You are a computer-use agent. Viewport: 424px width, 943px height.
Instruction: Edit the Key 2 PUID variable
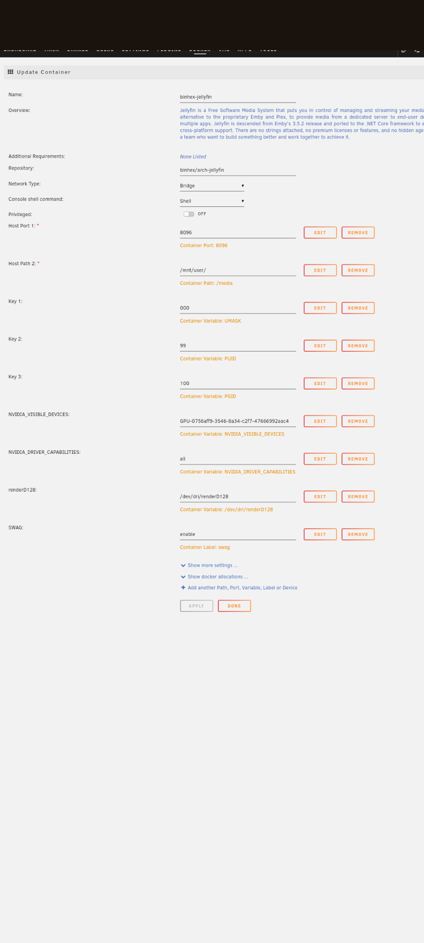tap(320, 346)
